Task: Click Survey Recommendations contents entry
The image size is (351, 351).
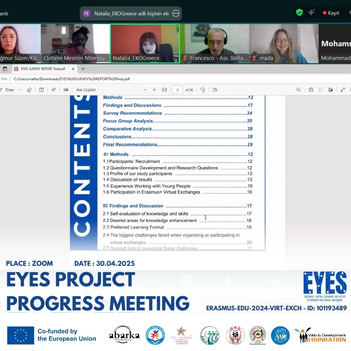Action: (x=178, y=113)
